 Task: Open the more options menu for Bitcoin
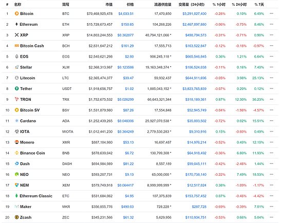[x=271, y=13]
